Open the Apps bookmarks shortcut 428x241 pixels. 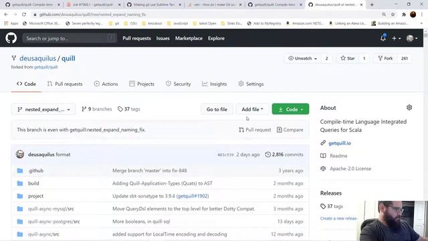click(11, 23)
